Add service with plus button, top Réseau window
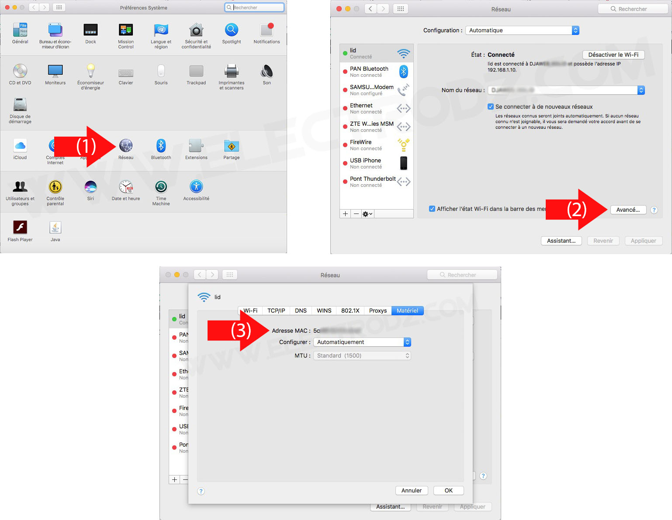The image size is (672, 520). (345, 214)
